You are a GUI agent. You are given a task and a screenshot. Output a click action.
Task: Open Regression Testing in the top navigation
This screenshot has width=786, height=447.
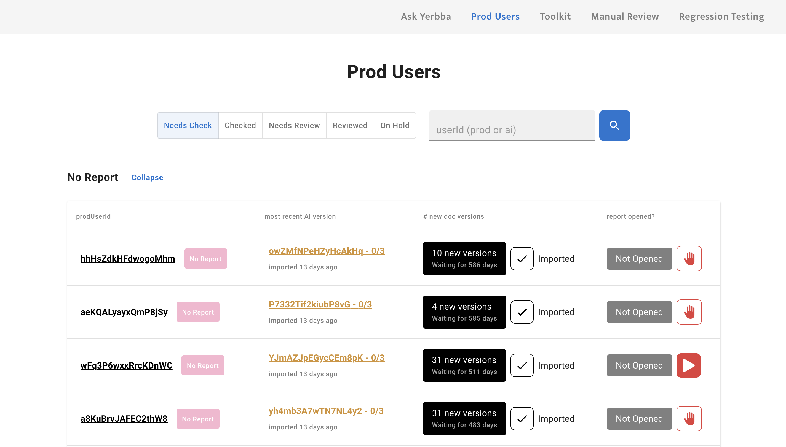(721, 16)
